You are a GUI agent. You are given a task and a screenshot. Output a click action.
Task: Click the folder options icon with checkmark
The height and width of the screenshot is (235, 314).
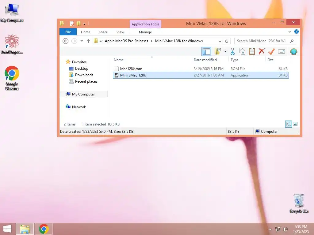218,51
